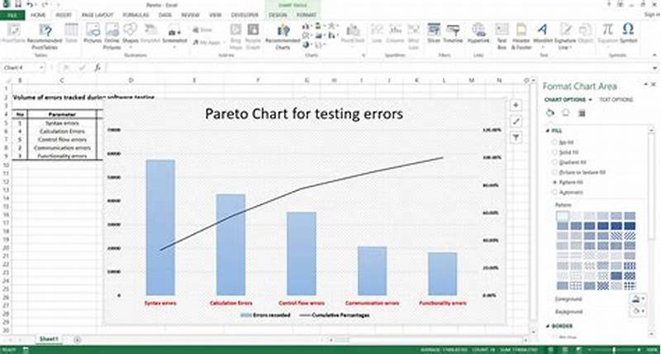Click the Recommended PivotTables icon
661x354 pixels.
(x=45, y=31)
